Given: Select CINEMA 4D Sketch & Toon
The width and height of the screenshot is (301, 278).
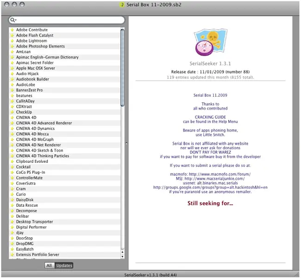Looking at the screenshot, I should click(65, 150).
